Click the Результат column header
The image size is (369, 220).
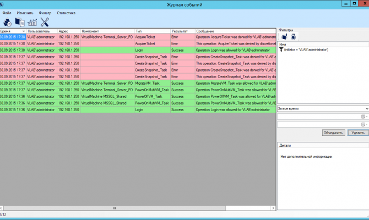click(183, 31)
